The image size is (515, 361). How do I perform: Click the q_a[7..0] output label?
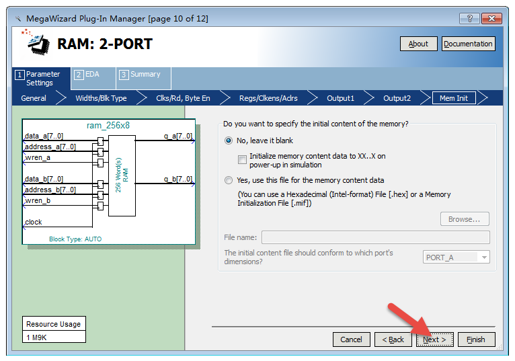(178, 136)
